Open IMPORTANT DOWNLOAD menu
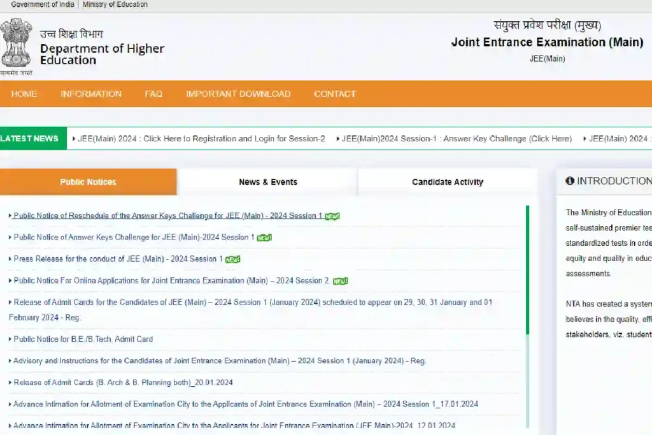Image resolution: width=652 pixels, height=435 pixels. click(238, 94)
